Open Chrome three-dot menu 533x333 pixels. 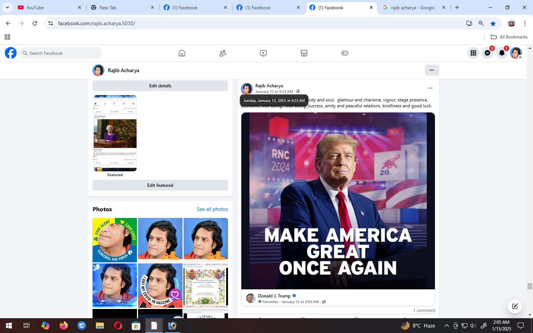tap(524, 23)
